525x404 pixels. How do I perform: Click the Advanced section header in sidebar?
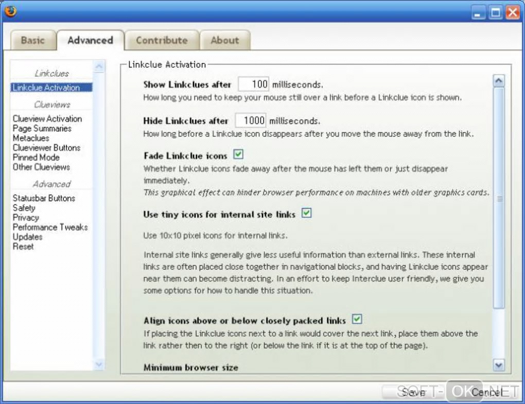pyautogui.click(x=51, y=184)
